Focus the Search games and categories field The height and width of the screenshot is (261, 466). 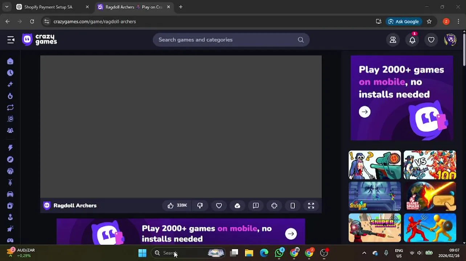(x=231, y=40)
